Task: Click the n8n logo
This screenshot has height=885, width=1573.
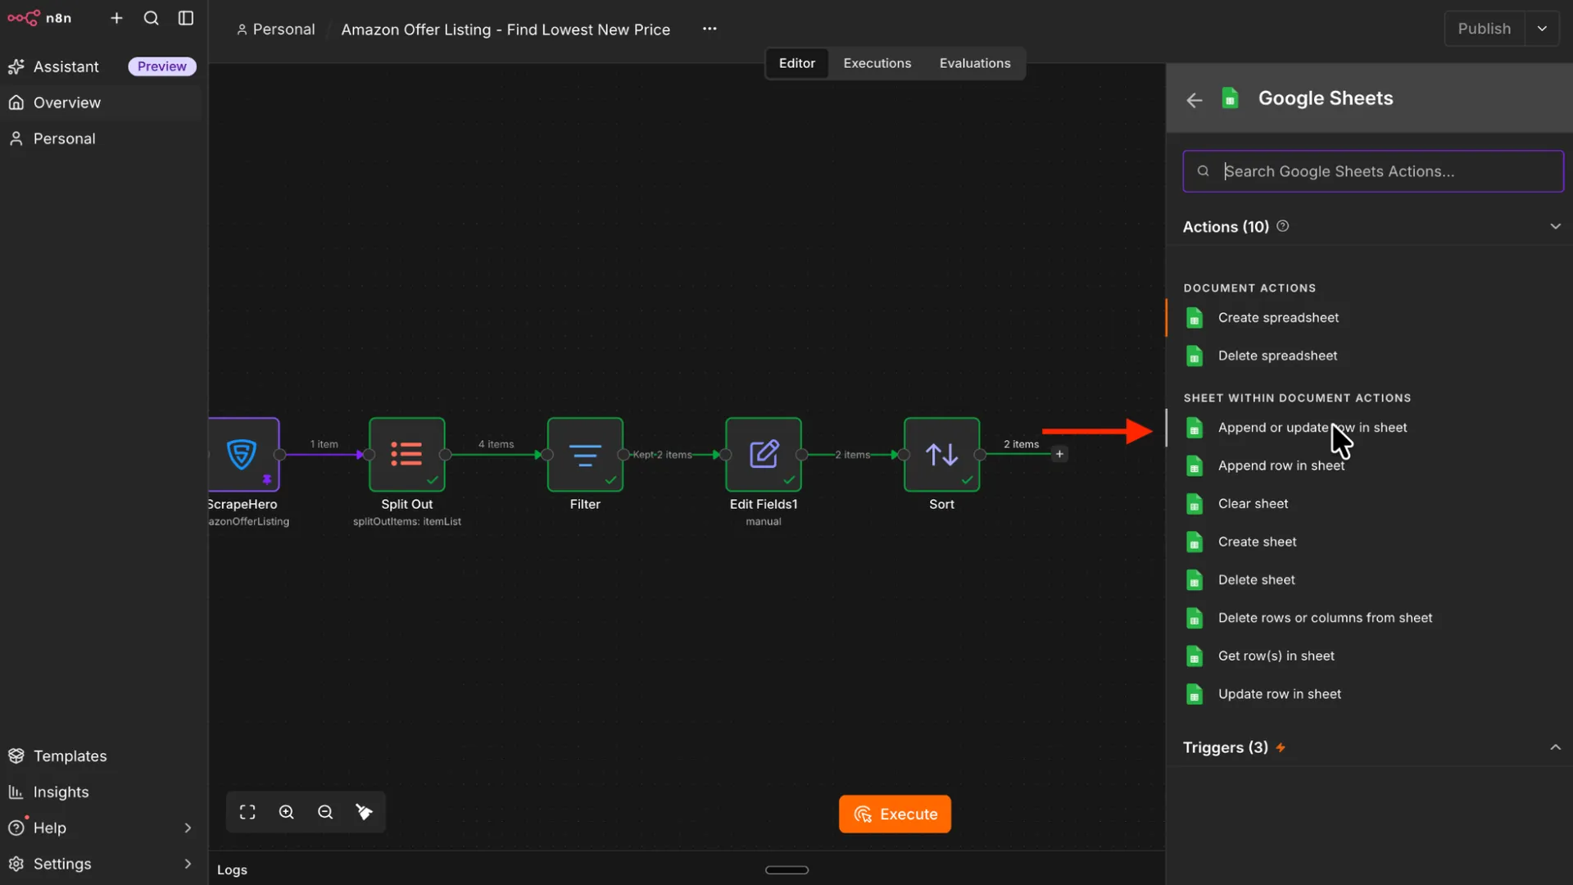Action: click(39, 18)
